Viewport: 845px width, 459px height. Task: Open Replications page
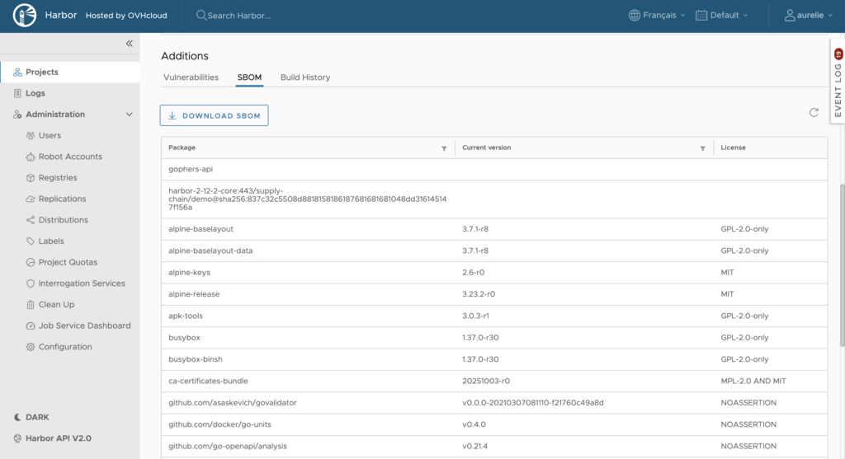click(x=62, y=199)
